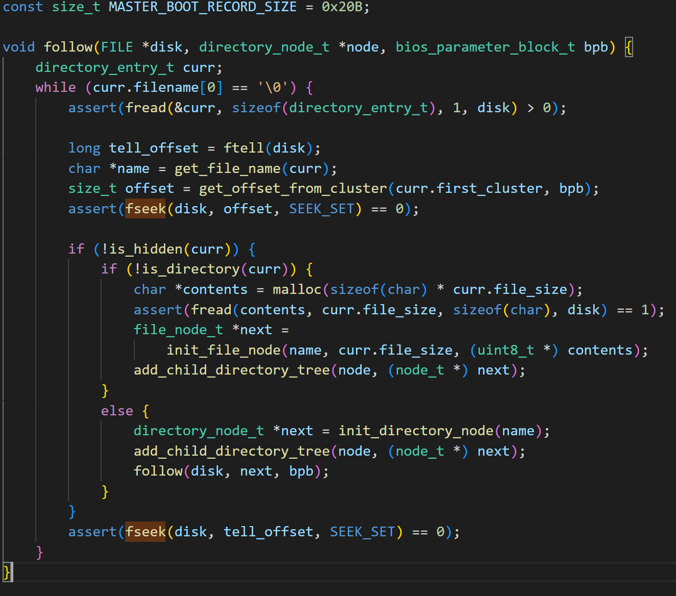Click the MASTER_BOOT_RECORD_SIZE constant name
The height and width of the screenshot is (596, 676).
pos(202,7)
